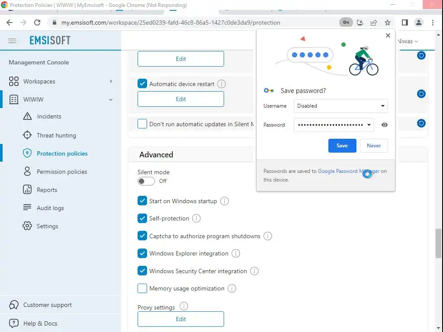
Task: Open the Chrome profile avatar
Action: click(419, 22)
